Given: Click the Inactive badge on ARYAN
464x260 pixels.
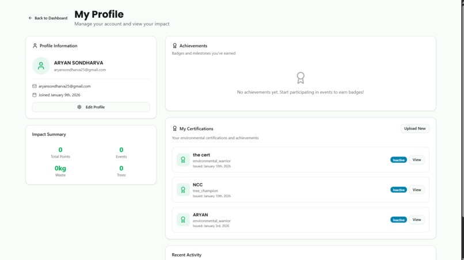Looking at the screenshot, I should 398,220.
